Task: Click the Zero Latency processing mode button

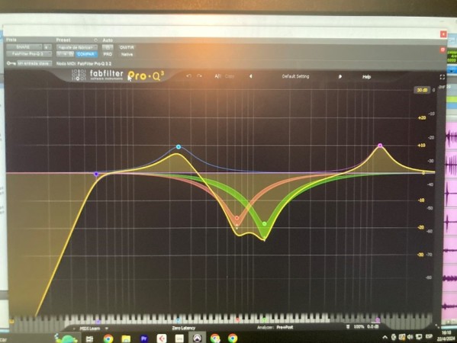Action: (x=183, y=329)
